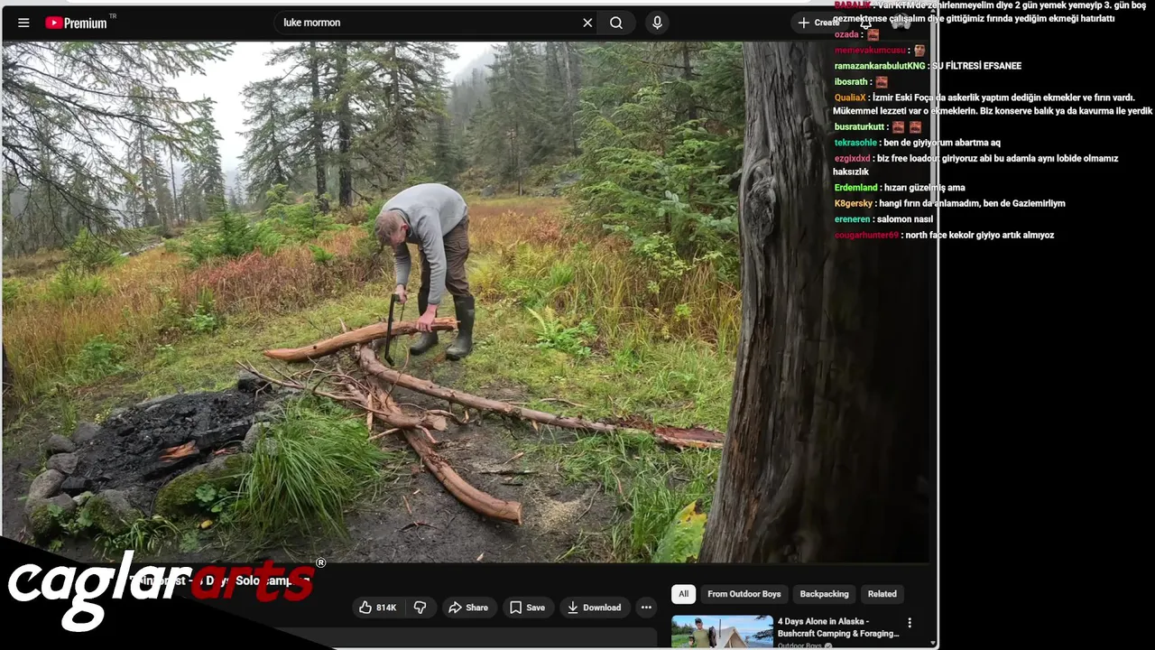Click chat username 'QualiaX'

point(850,97)
